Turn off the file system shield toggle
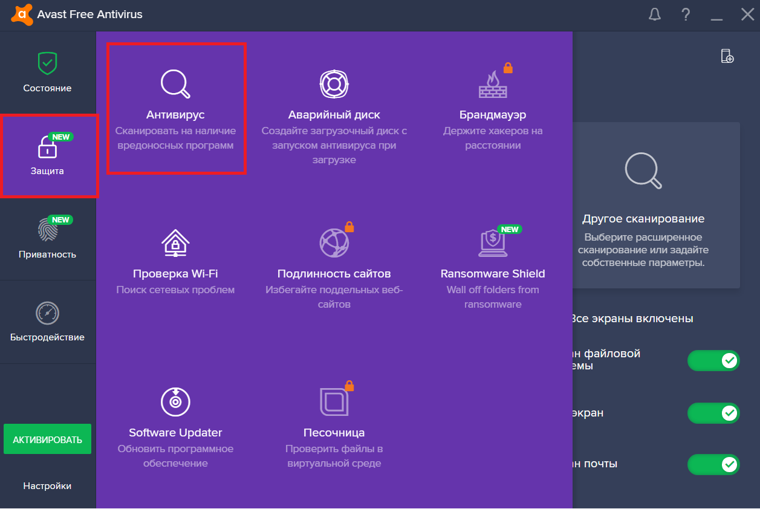The image size is (760, 509). point(713,361)
